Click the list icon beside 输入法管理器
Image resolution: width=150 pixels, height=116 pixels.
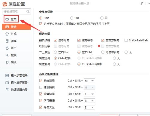click(7, 75)
